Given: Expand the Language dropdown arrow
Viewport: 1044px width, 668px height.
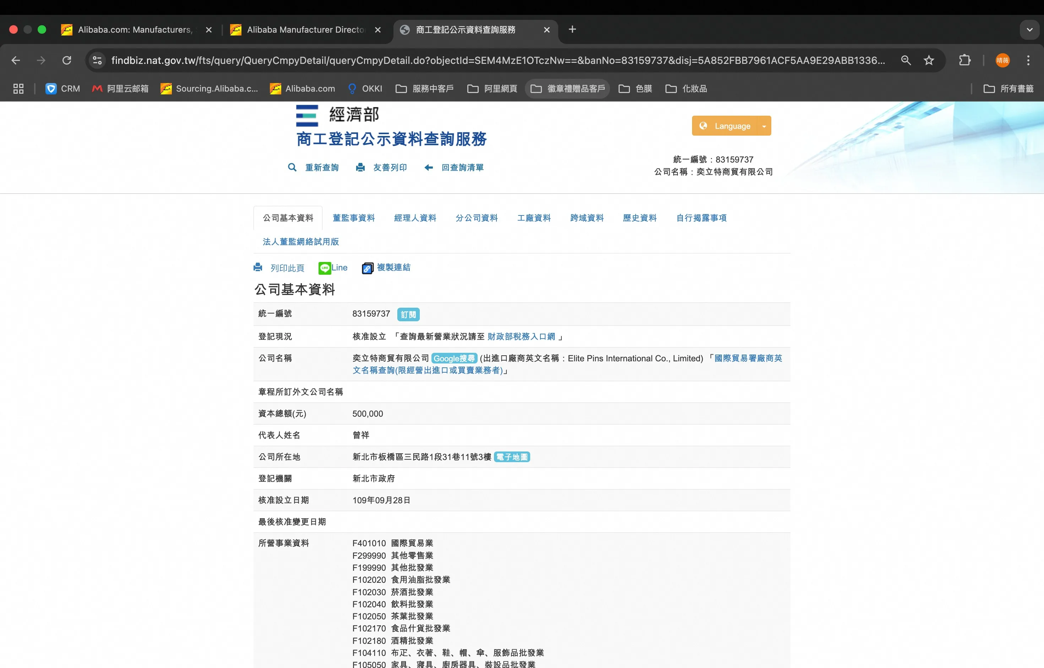Looking at the screenshot, I should click(764, 126).
